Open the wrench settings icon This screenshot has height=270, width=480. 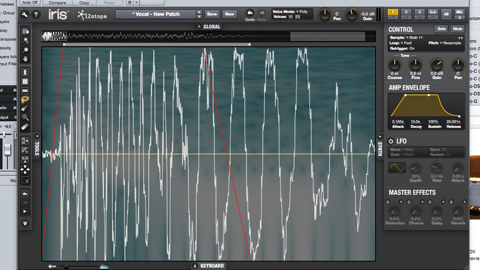click(24, 14)
